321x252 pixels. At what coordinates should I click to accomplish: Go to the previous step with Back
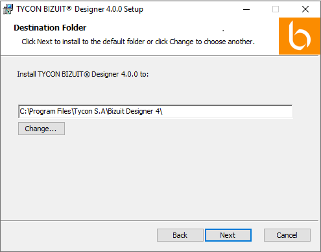(180, 235)
